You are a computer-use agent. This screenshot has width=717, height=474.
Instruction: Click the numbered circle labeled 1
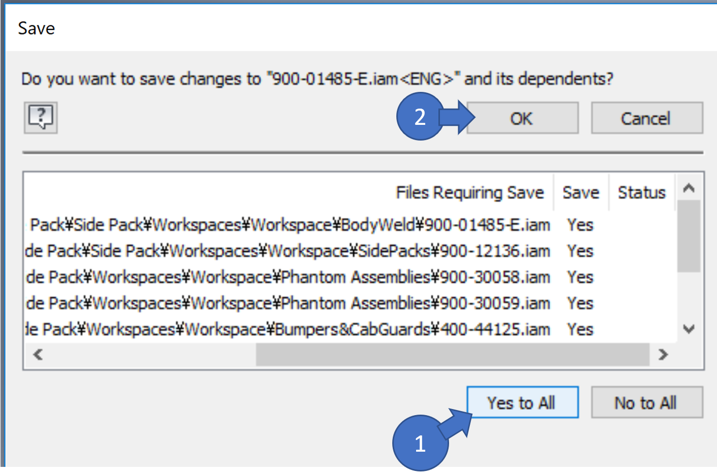pyautogui.click(x=420, y=444)
